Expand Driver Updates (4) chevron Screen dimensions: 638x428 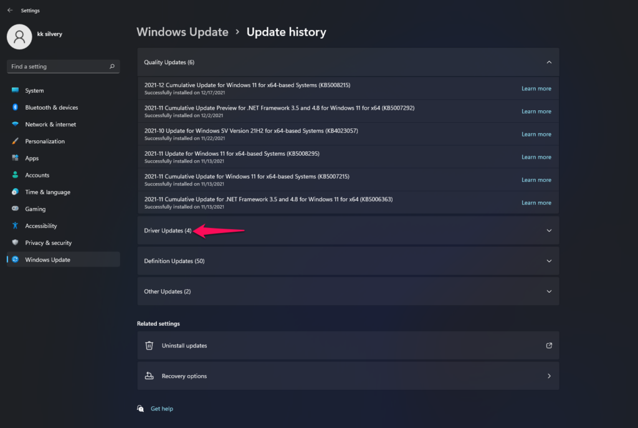click(549, 231)
